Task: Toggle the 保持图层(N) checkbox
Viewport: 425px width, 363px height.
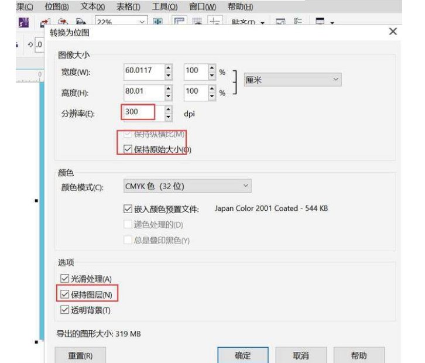Action: (x=64, y=294)
